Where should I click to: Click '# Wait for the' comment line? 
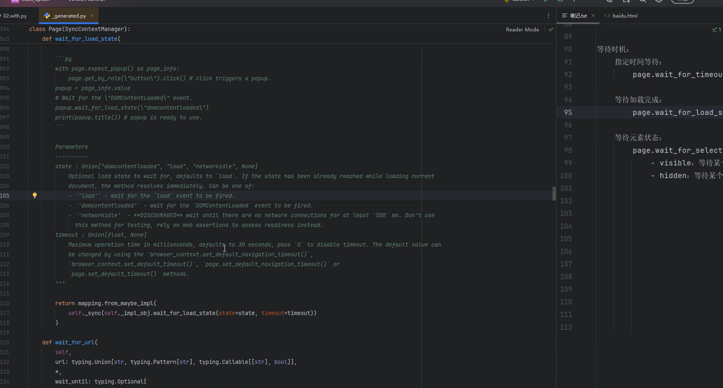[x=123, y=98]
